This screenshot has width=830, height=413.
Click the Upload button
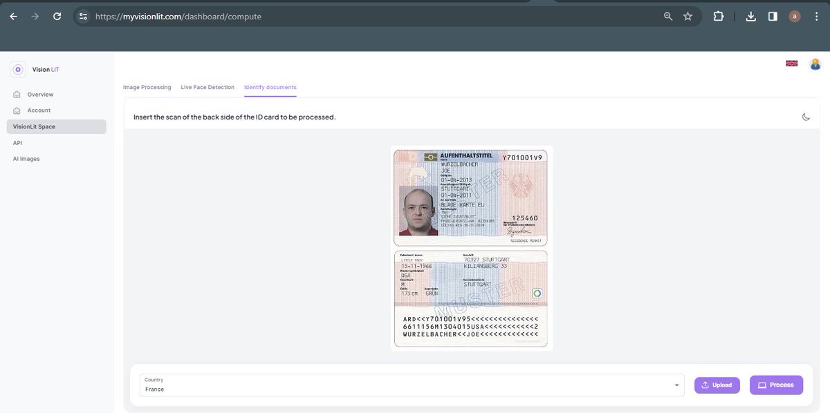[717, 385]
